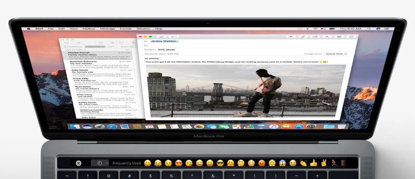Insert the heart-eyes emoji from Touch Bar
415x179 pixels.
(179, 163)
